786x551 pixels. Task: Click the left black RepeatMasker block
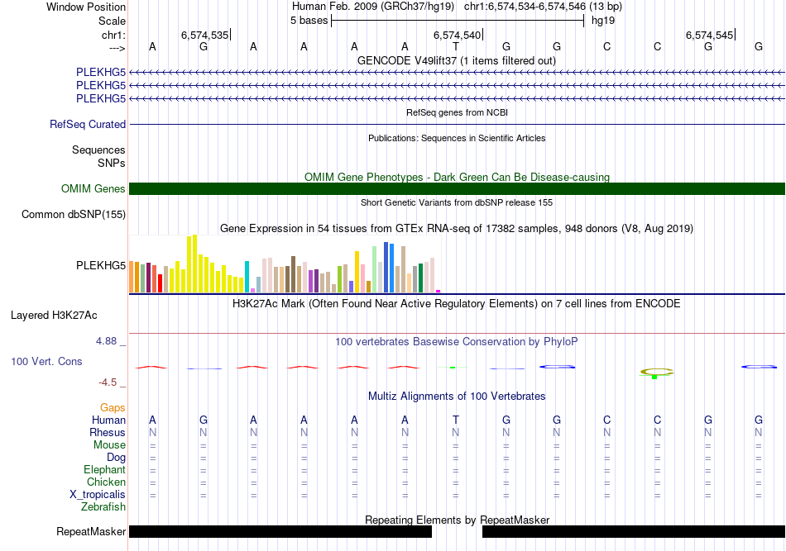(280, 531)
